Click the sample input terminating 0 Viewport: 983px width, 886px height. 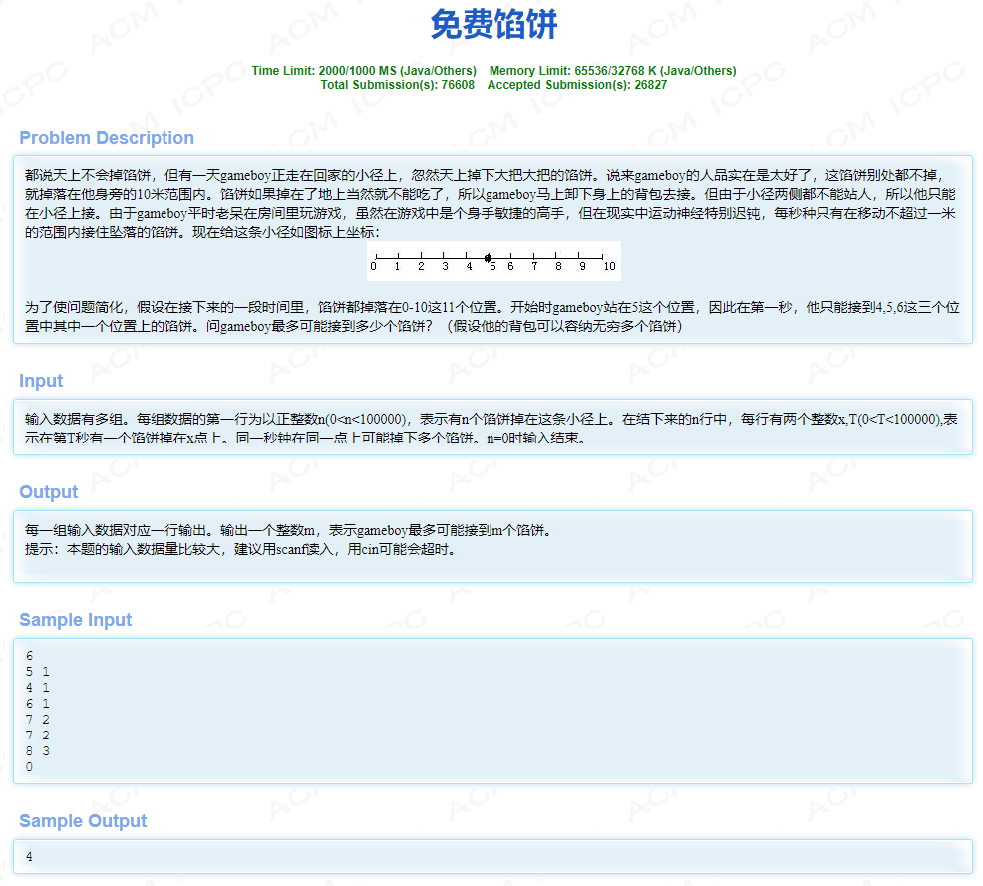point(30,767)
